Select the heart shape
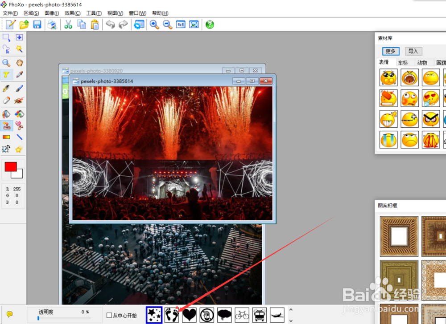Viewport: 446px width, 324px height. point(190,315)
